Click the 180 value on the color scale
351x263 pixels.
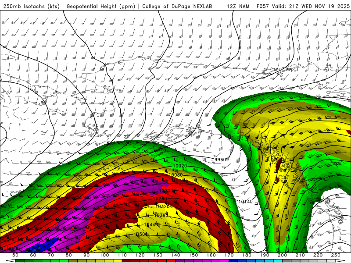click(x=247, y=255)
